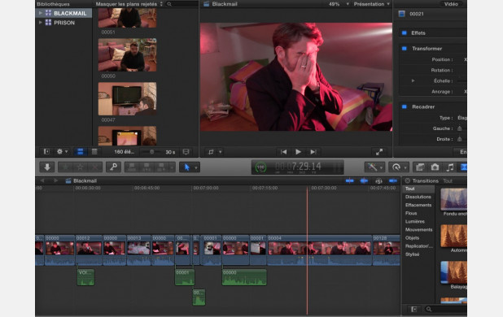
Task: Enter full-screen playback with the arrows icon
Action: (x=378, y=152)
